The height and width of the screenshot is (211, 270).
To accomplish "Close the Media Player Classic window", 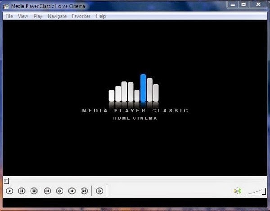I will (x=258, y=4).
